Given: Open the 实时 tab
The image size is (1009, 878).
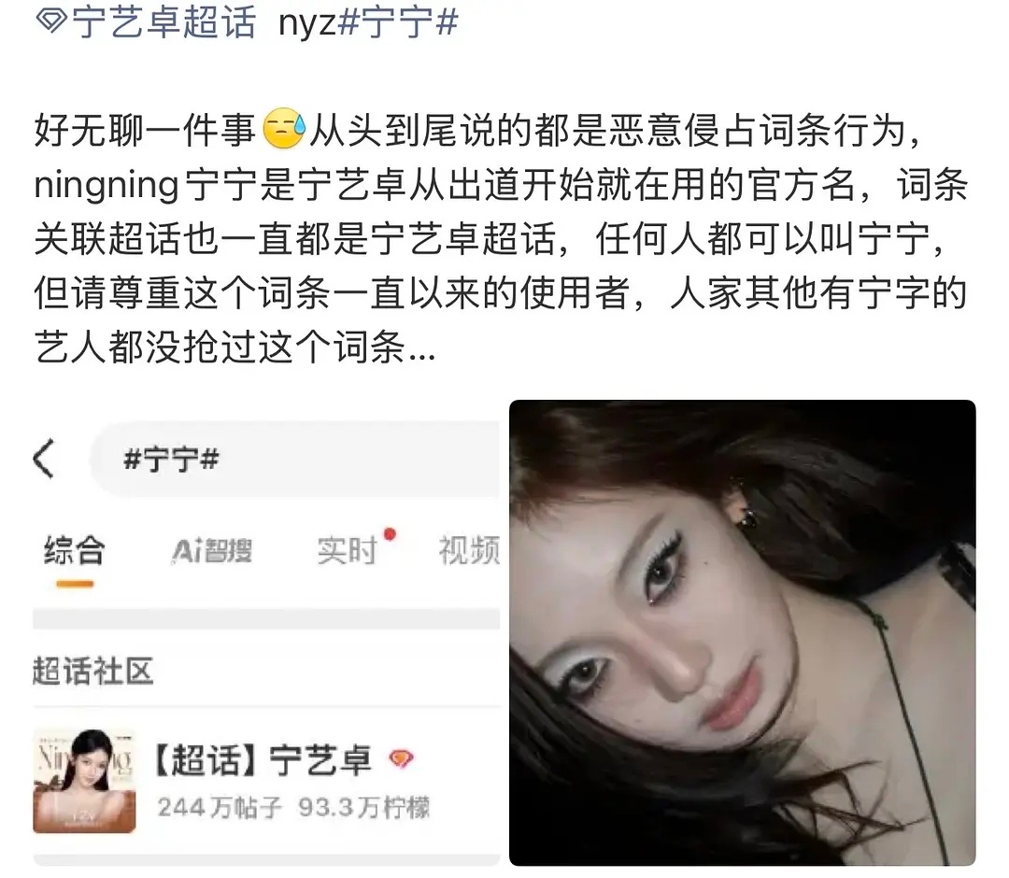Looking at the screenshot, I should click(347, 551).
